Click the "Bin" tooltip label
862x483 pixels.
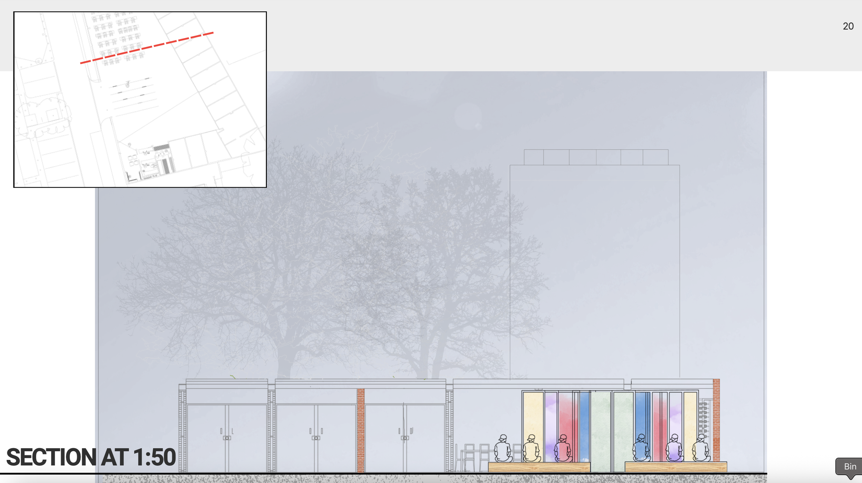(849, 467)
